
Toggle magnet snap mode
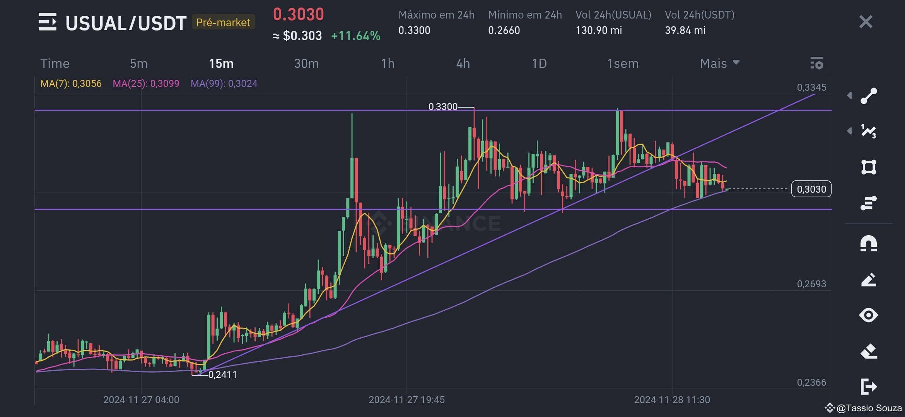[869, 244]
